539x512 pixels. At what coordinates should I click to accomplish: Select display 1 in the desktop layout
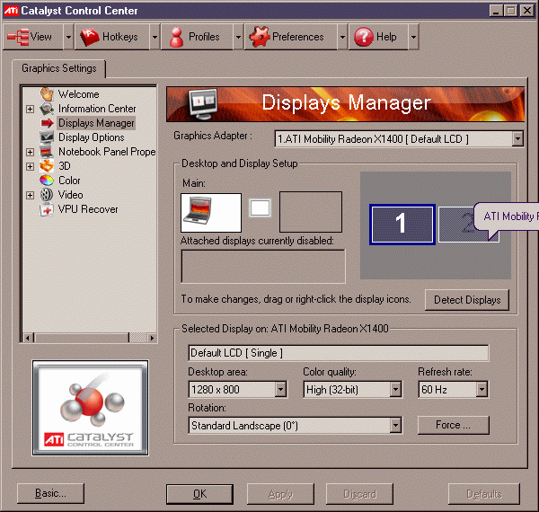[x=402, y=225]
